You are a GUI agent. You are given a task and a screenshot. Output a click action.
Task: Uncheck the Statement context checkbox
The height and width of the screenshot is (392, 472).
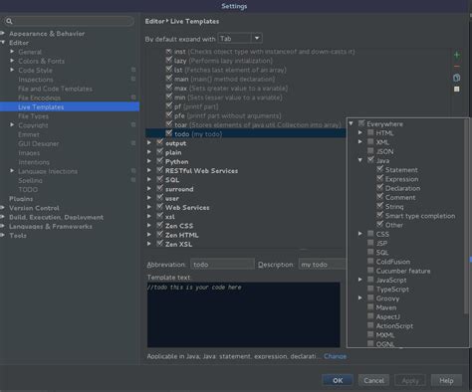click(380, 169)
